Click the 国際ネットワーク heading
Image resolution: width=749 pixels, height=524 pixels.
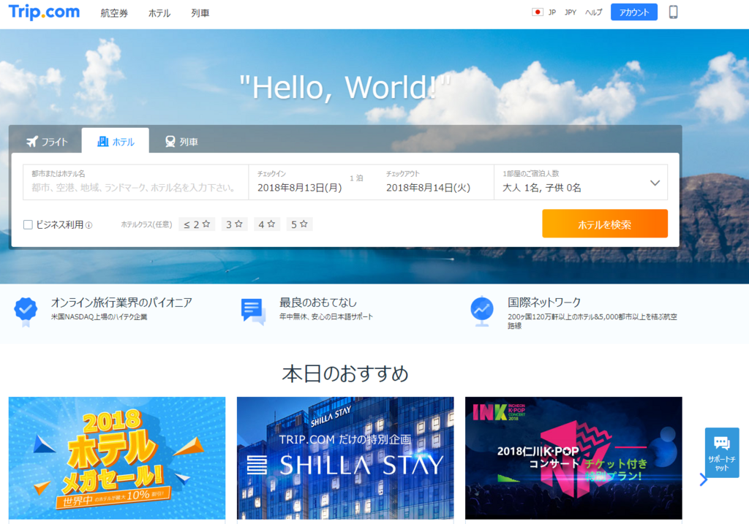[544, 303]
